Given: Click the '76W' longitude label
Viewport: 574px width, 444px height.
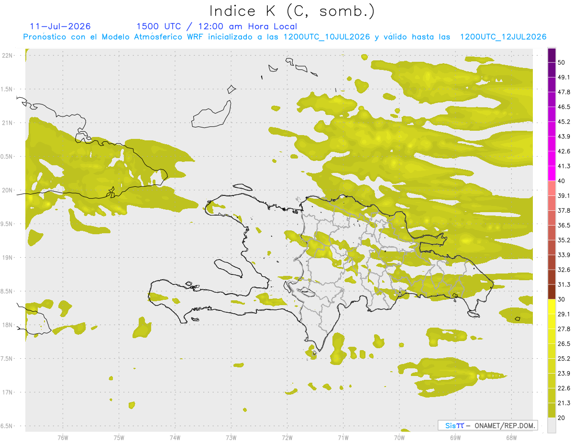Looking at the screenshot, I should [63, 438].
